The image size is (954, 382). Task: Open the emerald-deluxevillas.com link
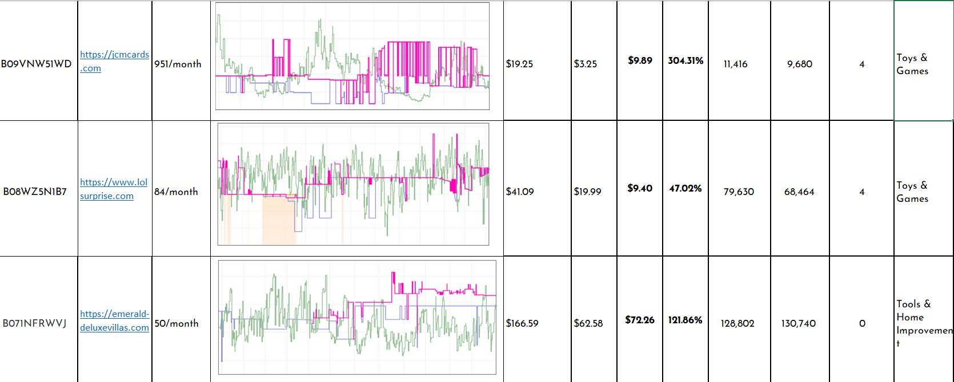coord(114,320)
